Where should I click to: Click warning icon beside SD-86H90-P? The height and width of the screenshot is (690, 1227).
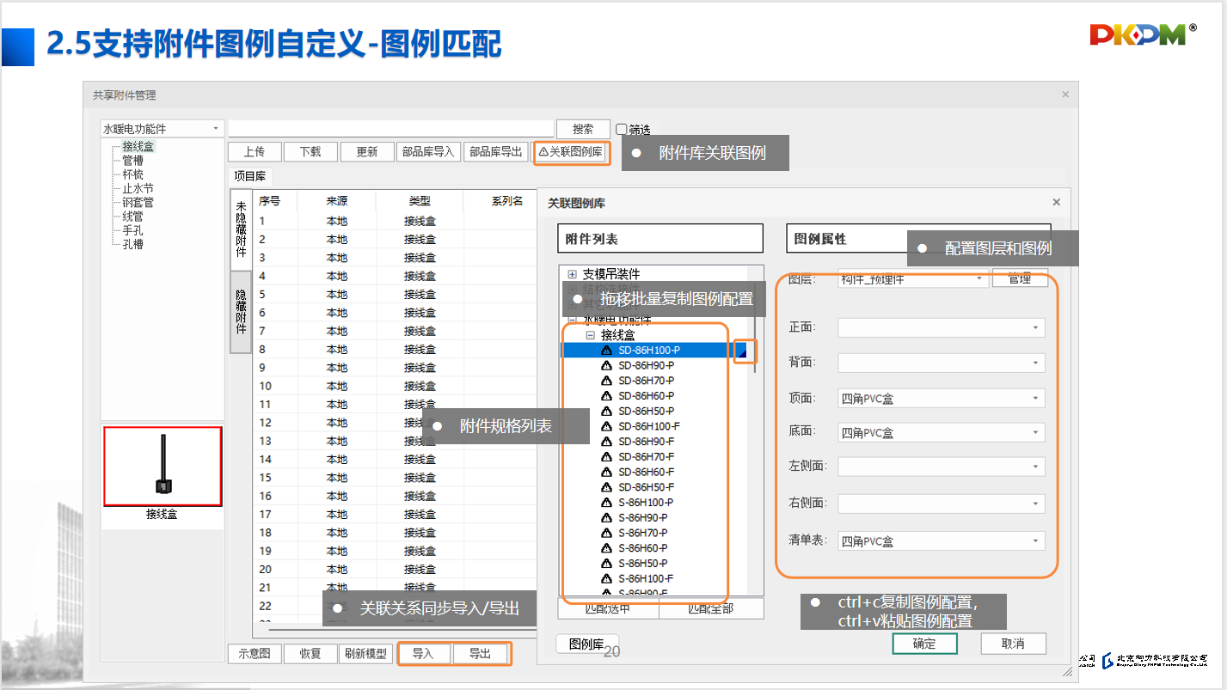606,365
